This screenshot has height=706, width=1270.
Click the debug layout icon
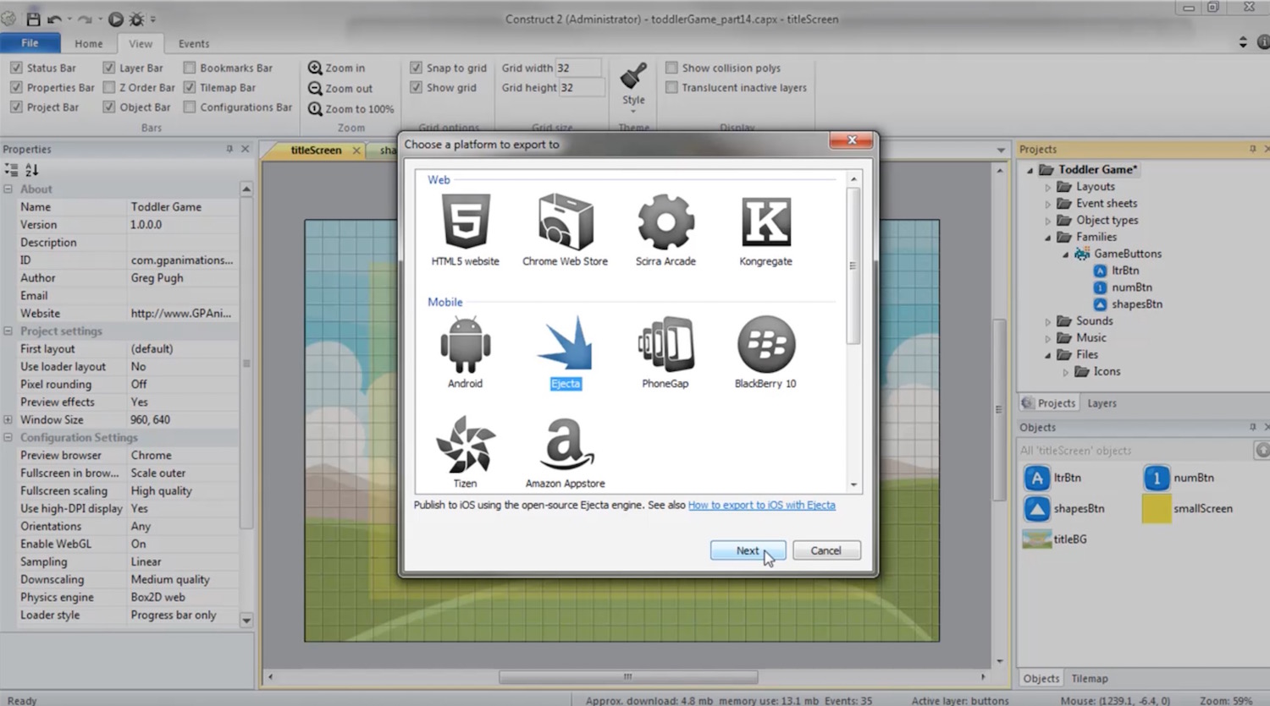pyautogui.click(x=135, y=19)
